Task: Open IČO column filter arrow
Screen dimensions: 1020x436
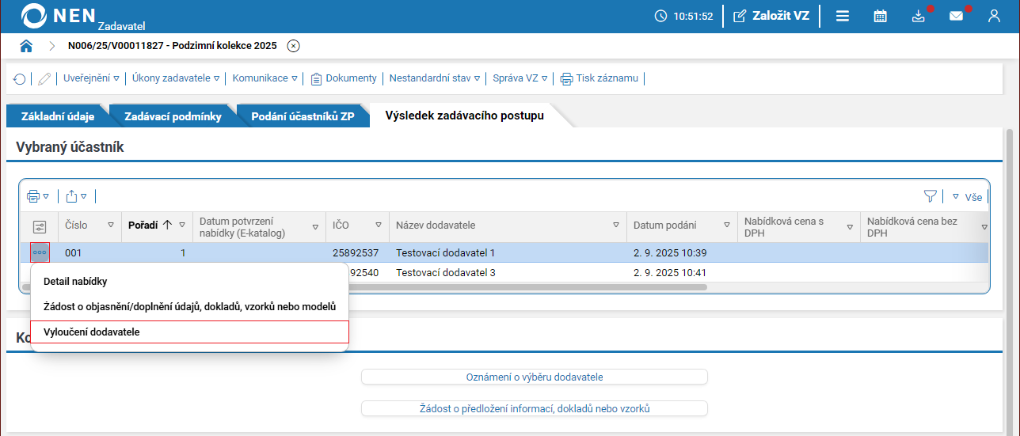Action: coord(379,226)
